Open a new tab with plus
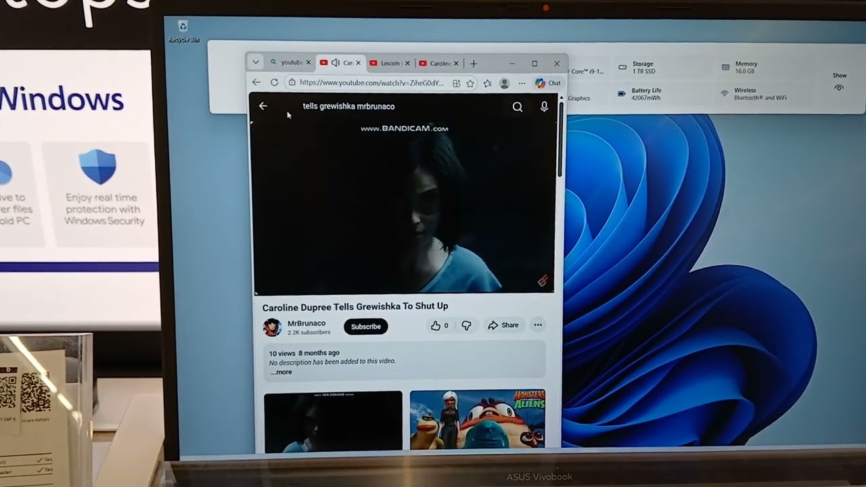 click(x=474, y=64)
